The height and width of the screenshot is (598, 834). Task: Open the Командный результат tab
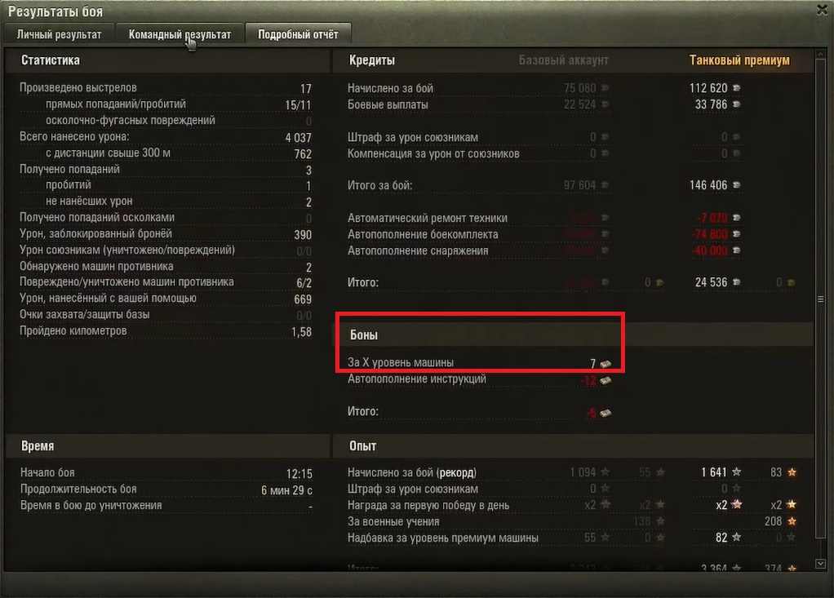tap(180, 34)
